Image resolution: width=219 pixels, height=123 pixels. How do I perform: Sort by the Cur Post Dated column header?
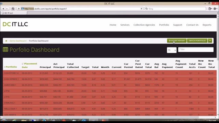point(139,64)
